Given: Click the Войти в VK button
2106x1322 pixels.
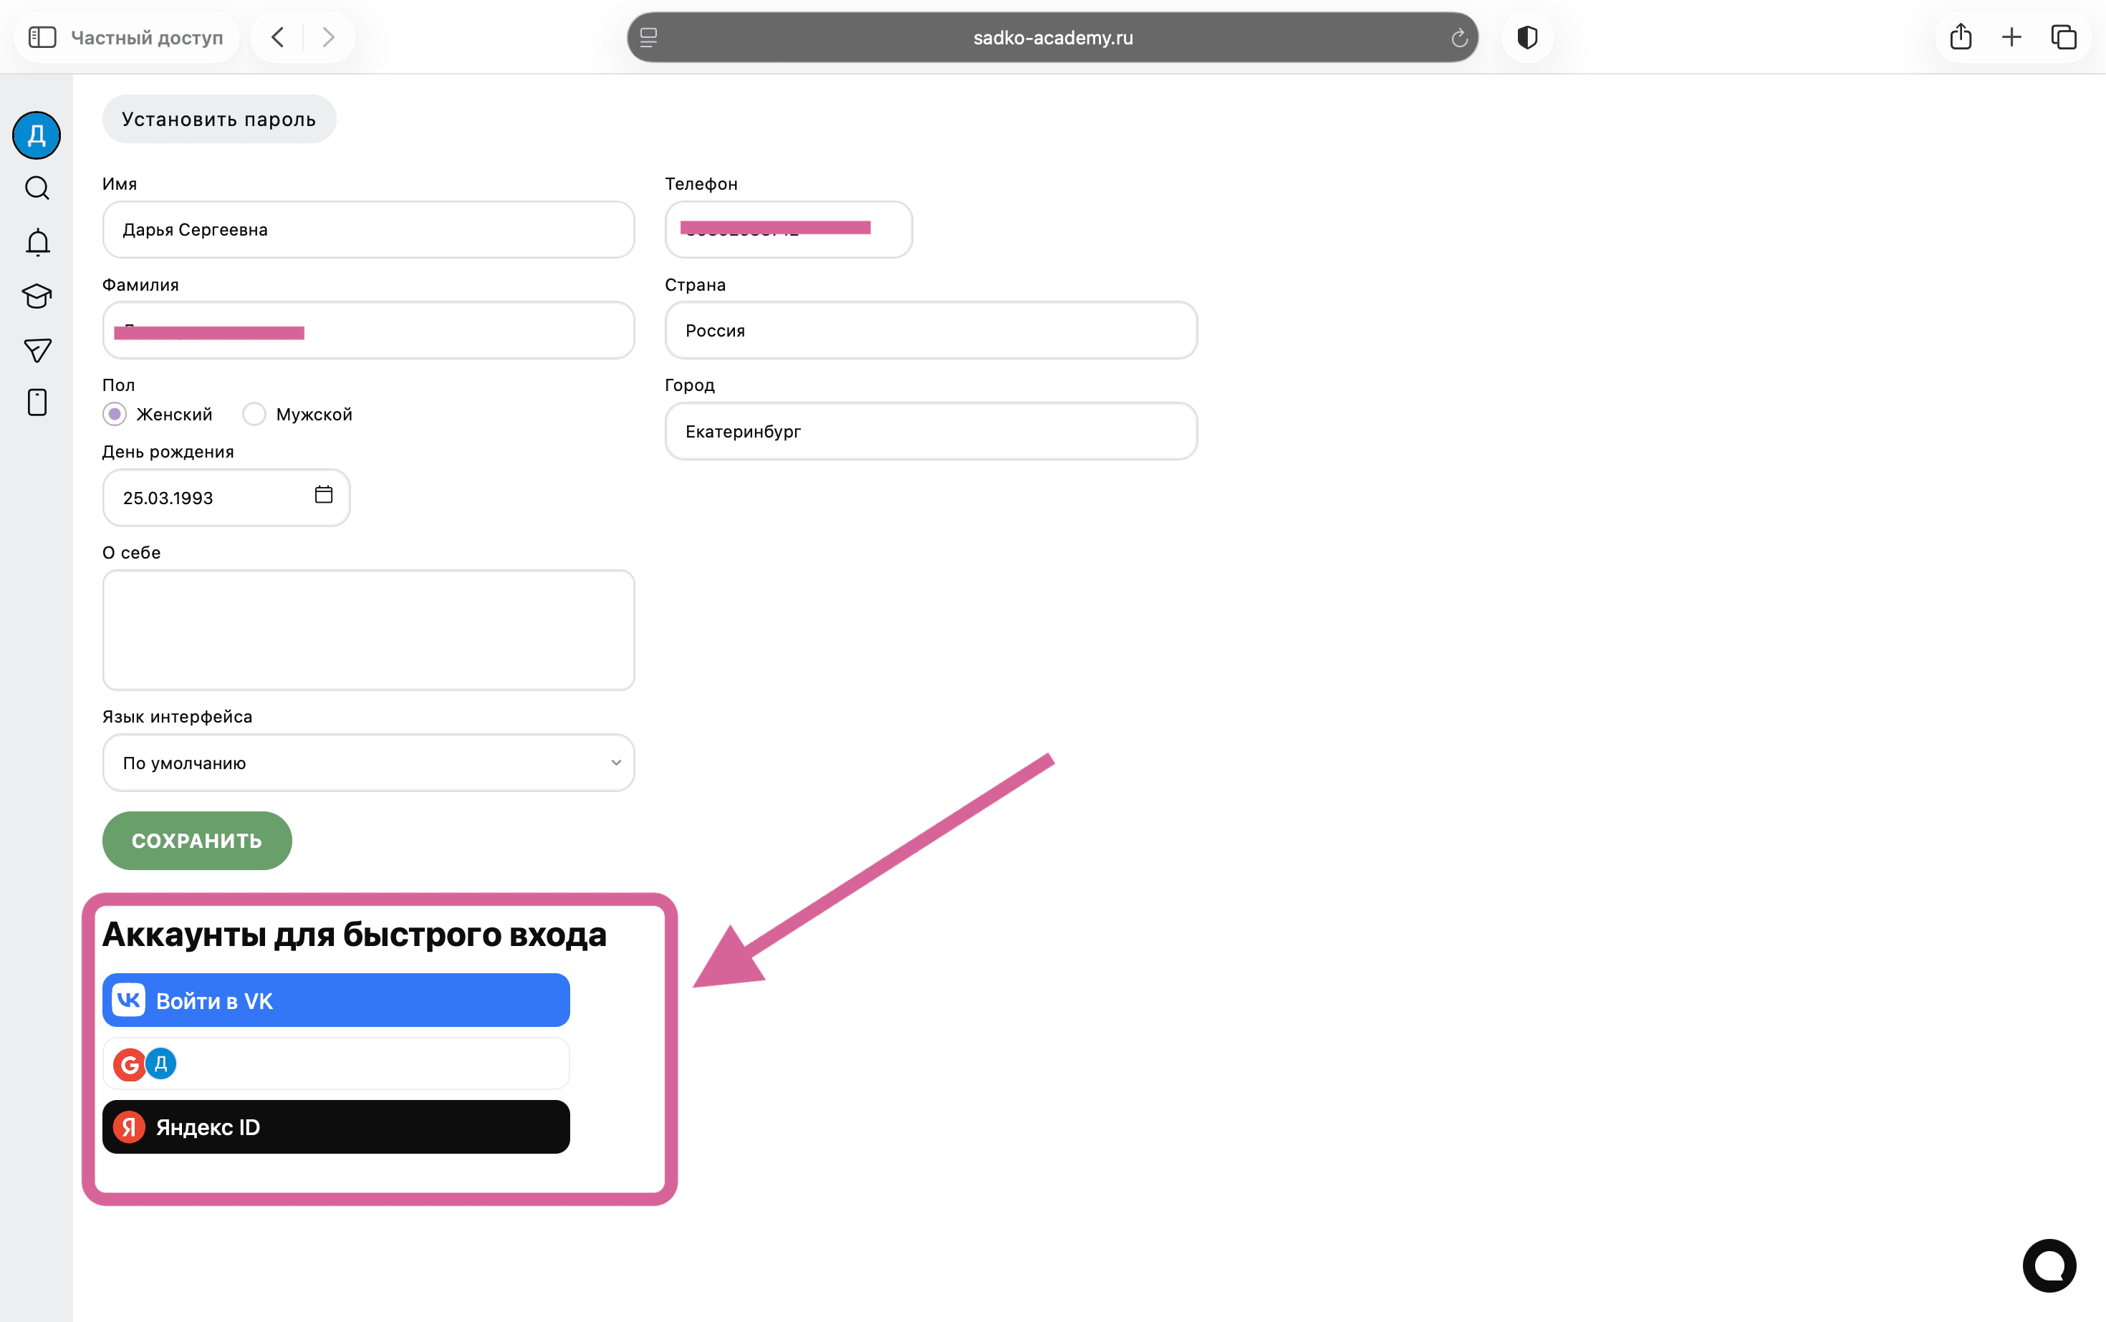Looking at the screenshot, I should [x=336, y=1000].
